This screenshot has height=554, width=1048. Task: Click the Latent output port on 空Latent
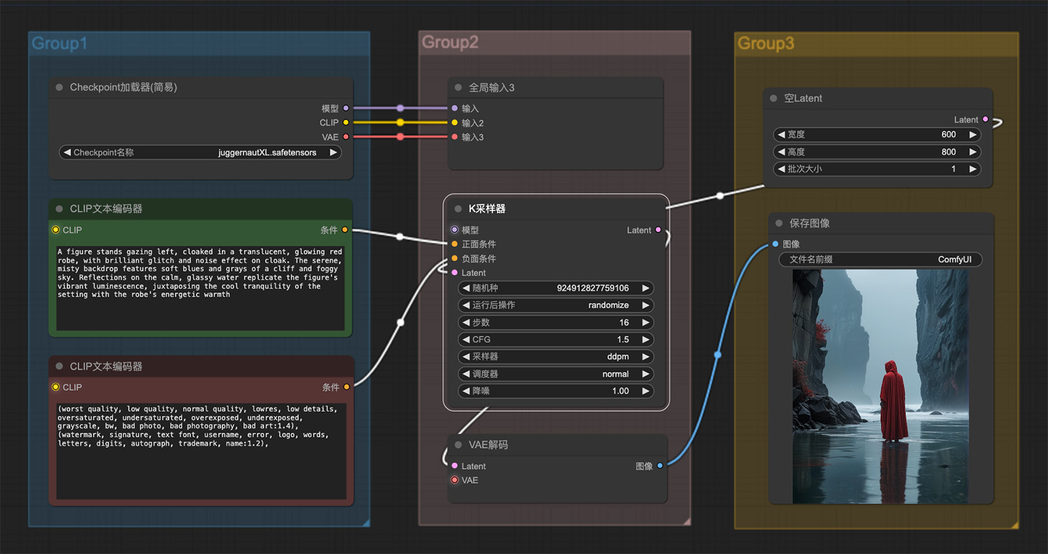tap(986, 119)
